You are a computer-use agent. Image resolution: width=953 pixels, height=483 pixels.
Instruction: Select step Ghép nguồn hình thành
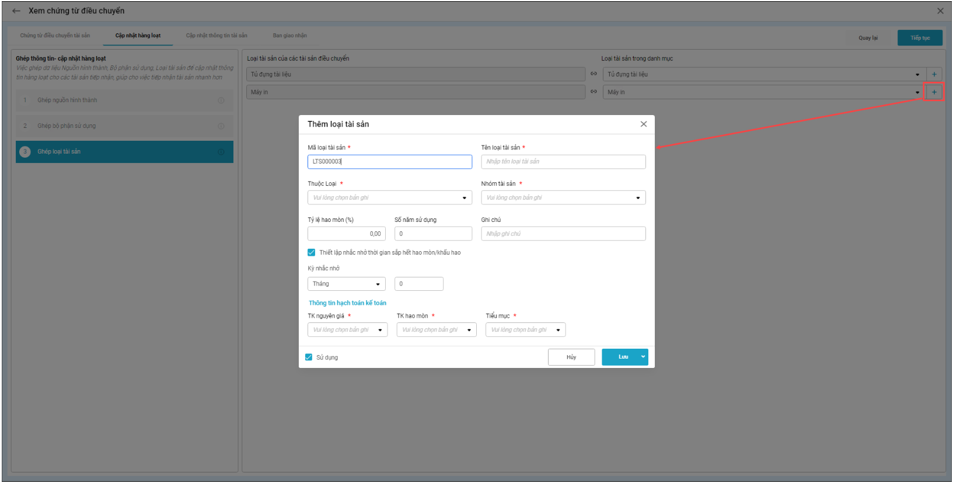point(124,100)
